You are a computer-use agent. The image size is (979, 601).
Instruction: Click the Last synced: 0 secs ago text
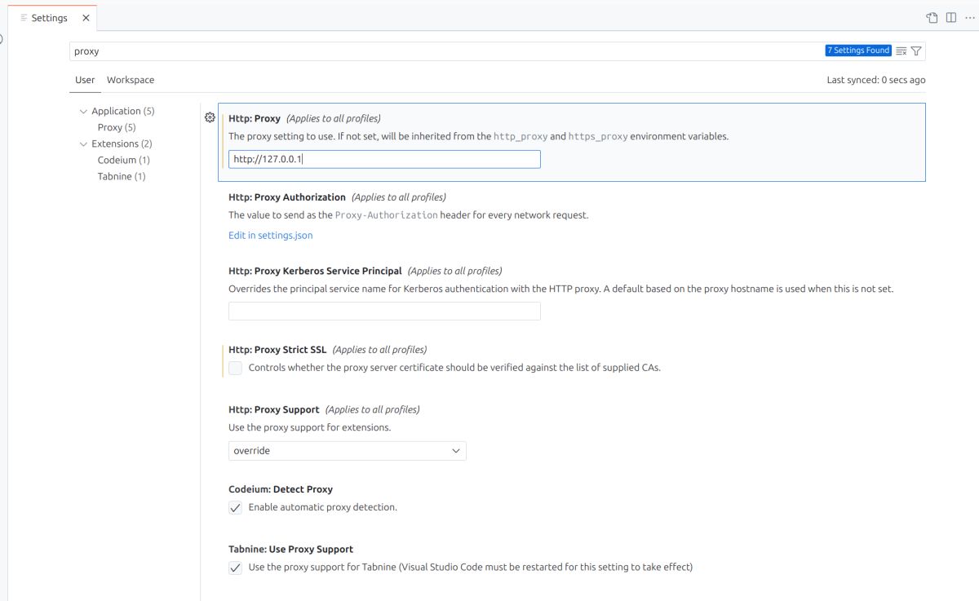coord(876,80)
